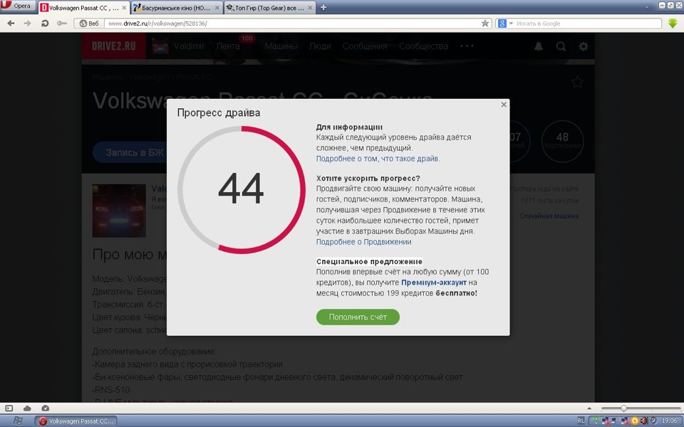Open downloads with the green arrow icon
This screenshot has height=427, width=684.
tap(672, 23)
